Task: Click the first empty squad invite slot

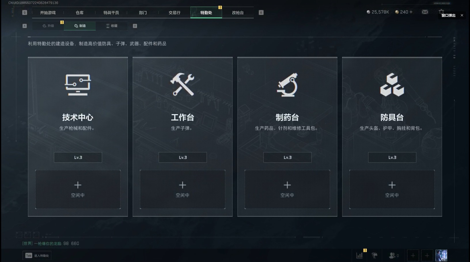Action: coord(413,255)
